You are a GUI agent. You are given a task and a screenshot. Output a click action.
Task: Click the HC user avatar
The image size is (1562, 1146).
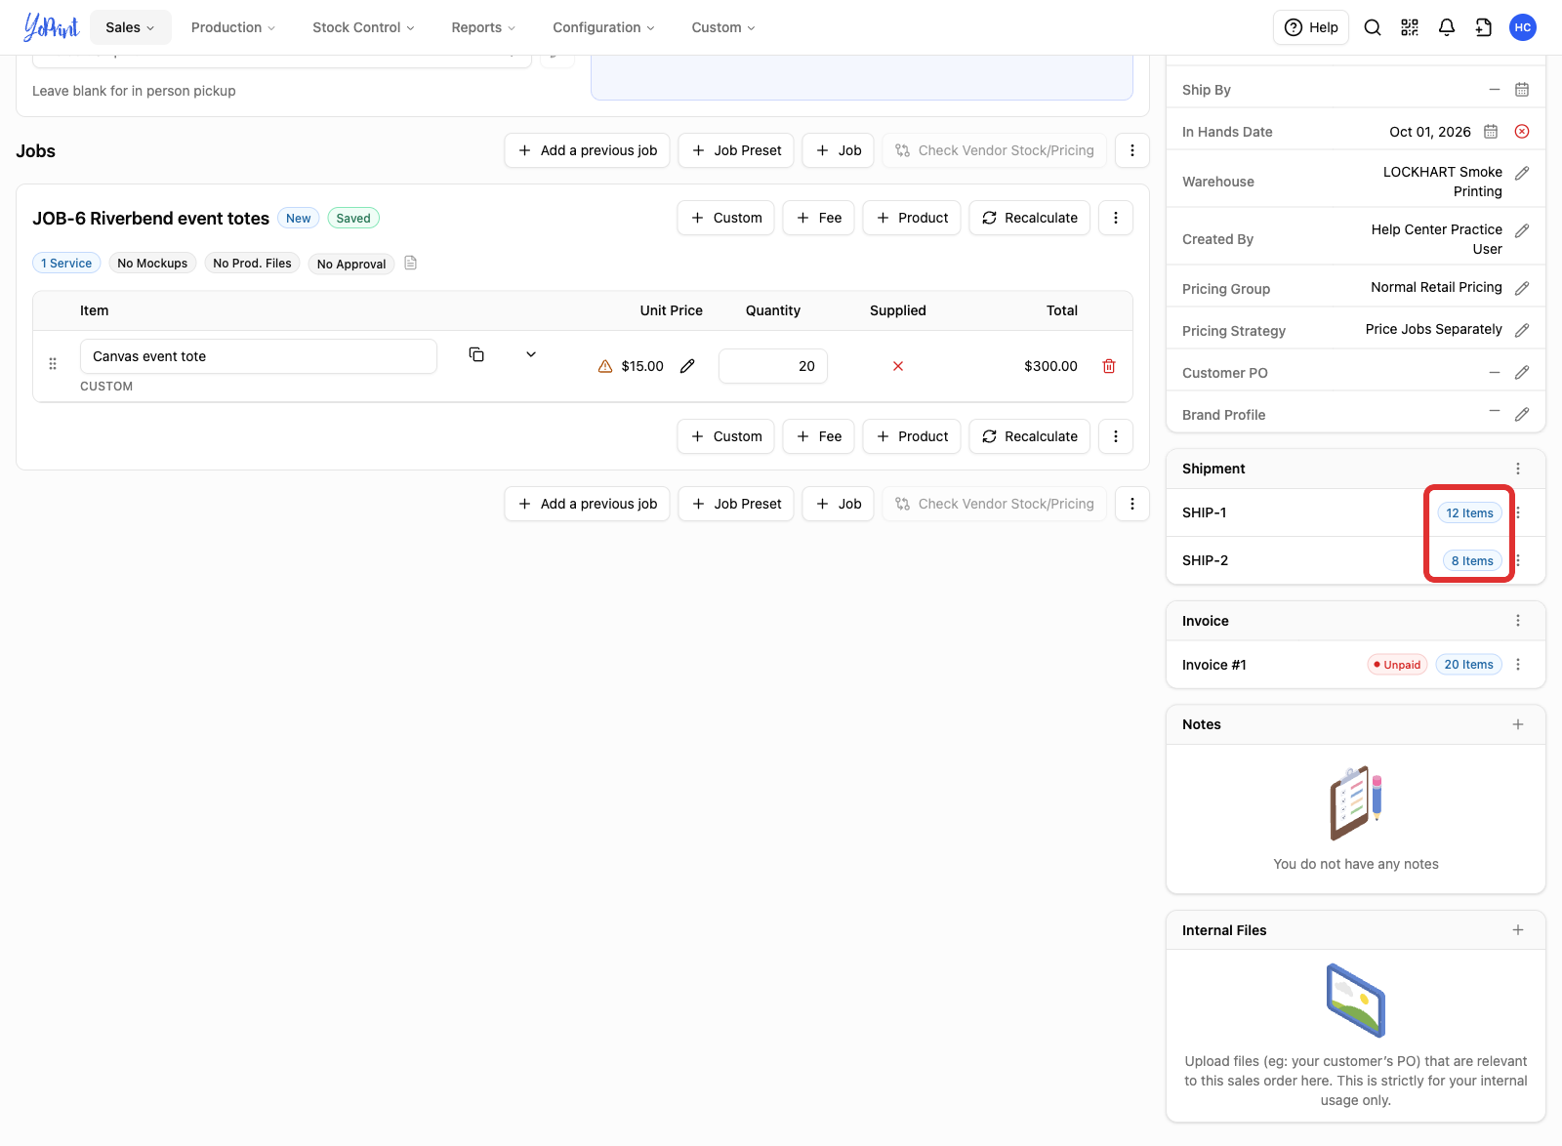coord(1523,27)
